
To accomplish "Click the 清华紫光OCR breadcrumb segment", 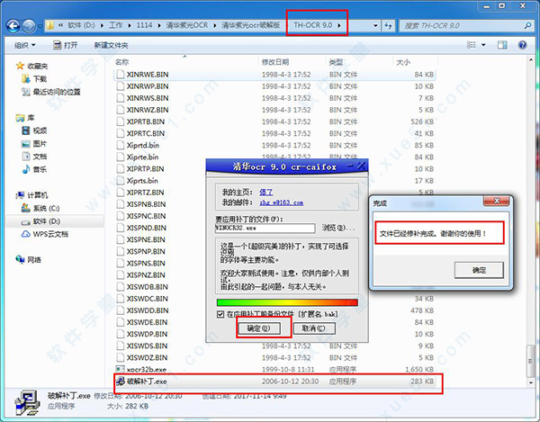I will pos(187,25).
